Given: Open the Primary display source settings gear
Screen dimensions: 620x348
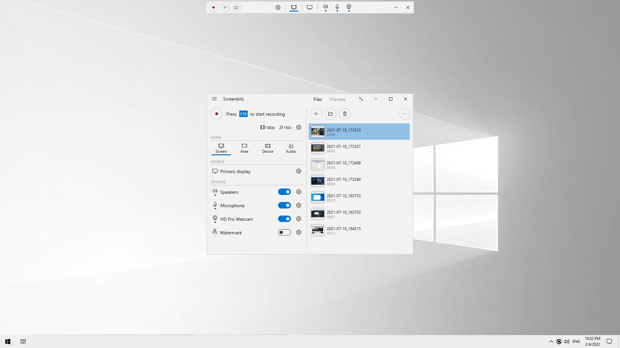Looking at the screenshot, I should (299, 171).
